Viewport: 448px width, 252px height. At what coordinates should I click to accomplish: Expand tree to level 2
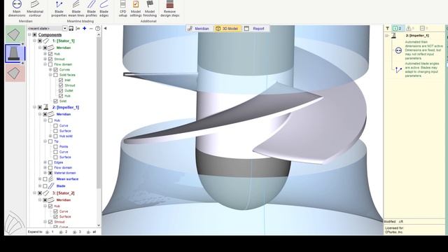click(63, 232)
